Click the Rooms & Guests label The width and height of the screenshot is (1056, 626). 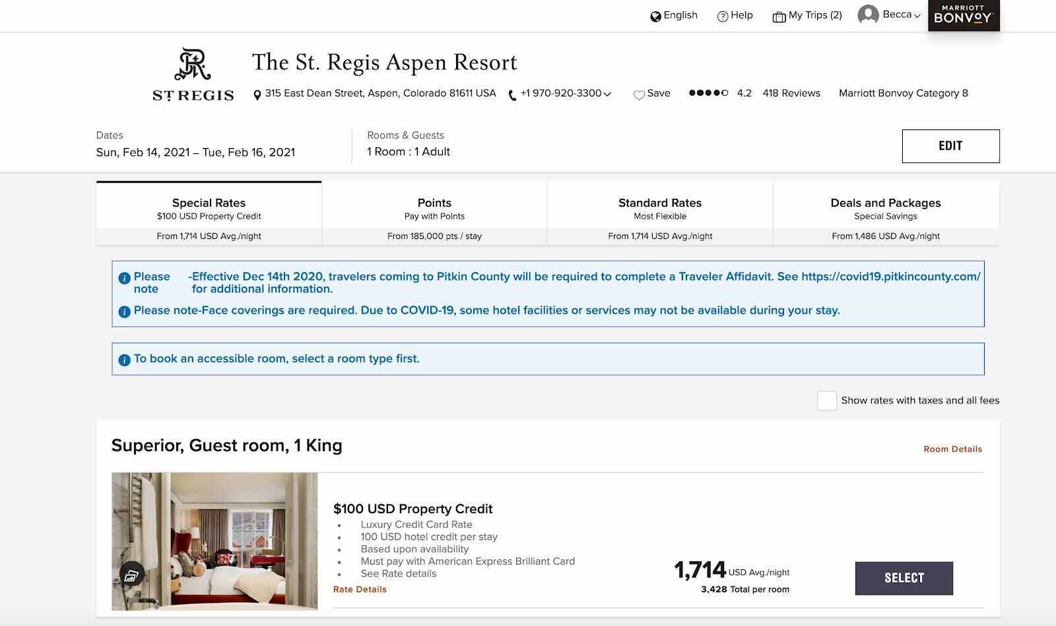click(406, 135)
